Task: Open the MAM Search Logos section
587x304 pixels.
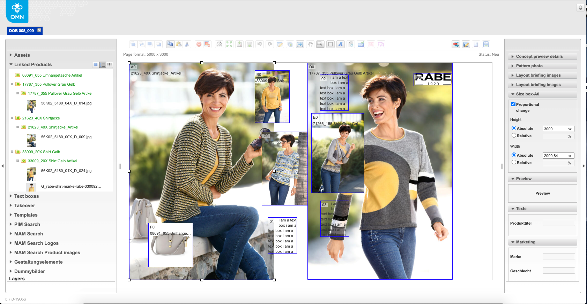Action: pos(36,243)
